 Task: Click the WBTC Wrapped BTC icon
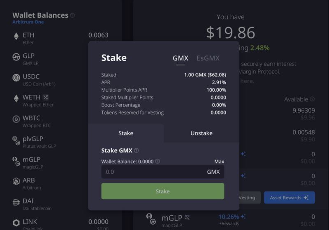16,119
